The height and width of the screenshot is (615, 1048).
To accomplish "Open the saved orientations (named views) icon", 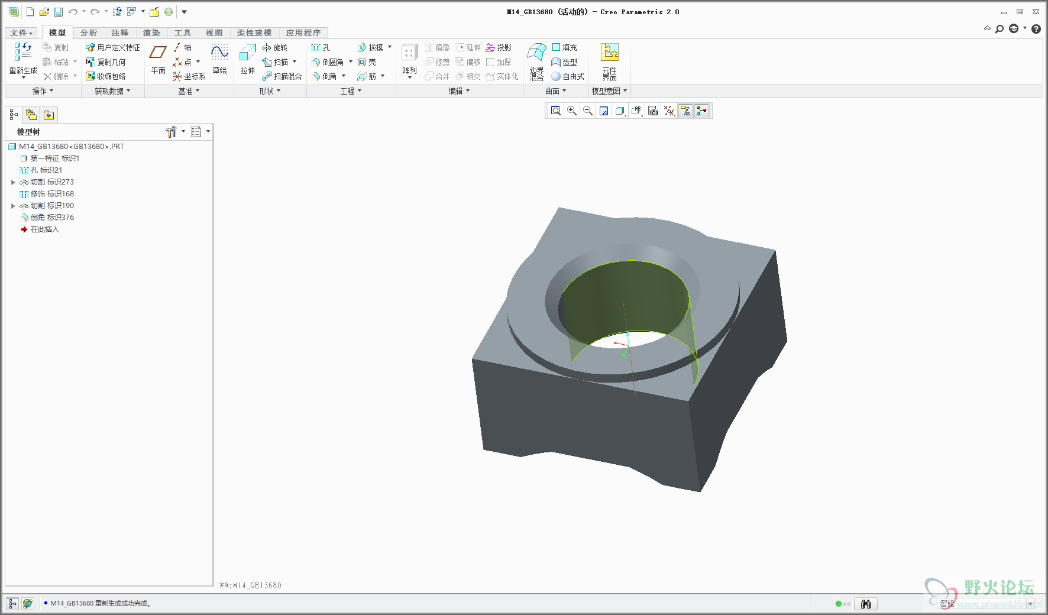I will (x=636, y=111).
